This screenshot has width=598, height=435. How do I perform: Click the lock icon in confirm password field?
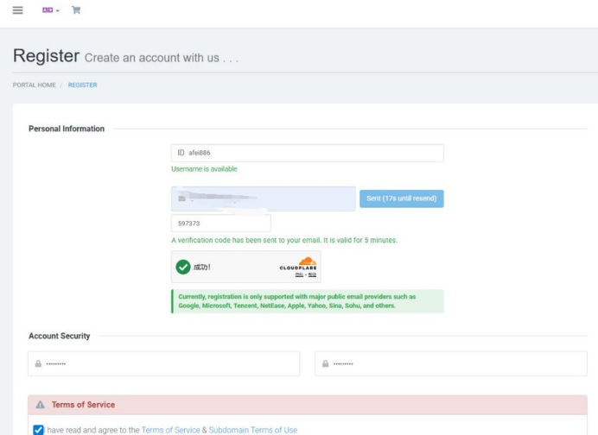325,363
